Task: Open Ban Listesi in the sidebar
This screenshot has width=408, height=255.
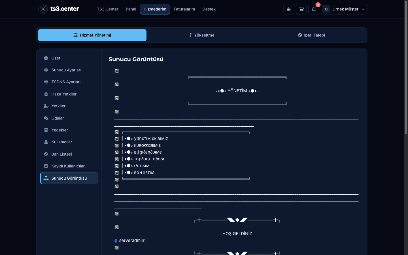Action: tap(69, 154)
